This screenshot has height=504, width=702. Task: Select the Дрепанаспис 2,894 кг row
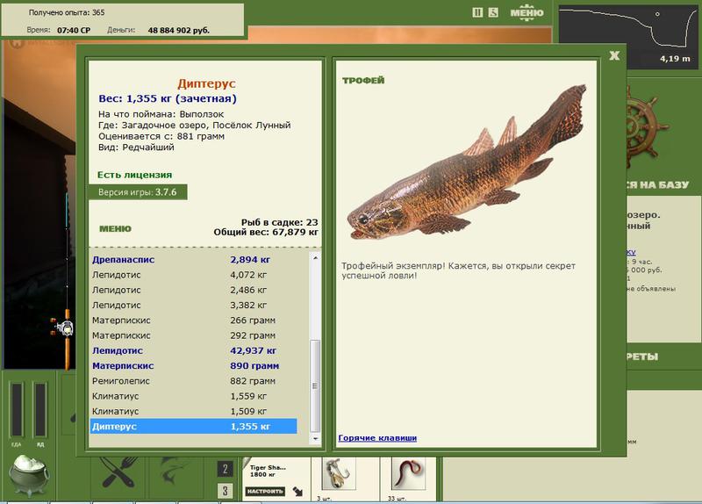click(x=193, y=259)
